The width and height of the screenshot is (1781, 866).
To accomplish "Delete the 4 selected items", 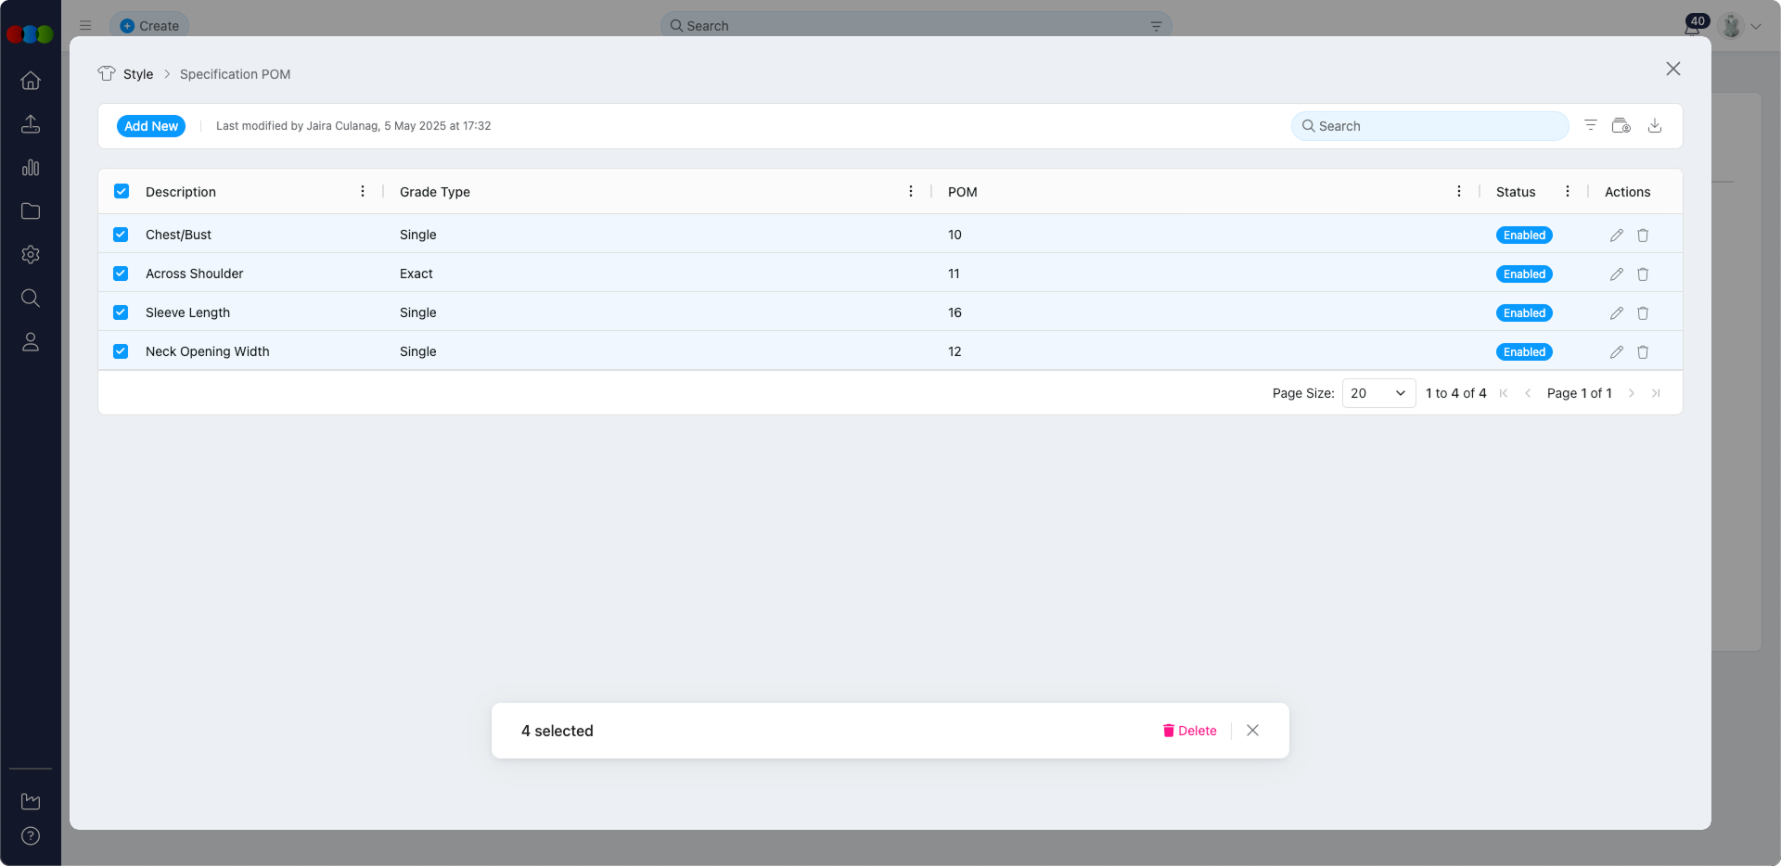I will coord(1189,731).
